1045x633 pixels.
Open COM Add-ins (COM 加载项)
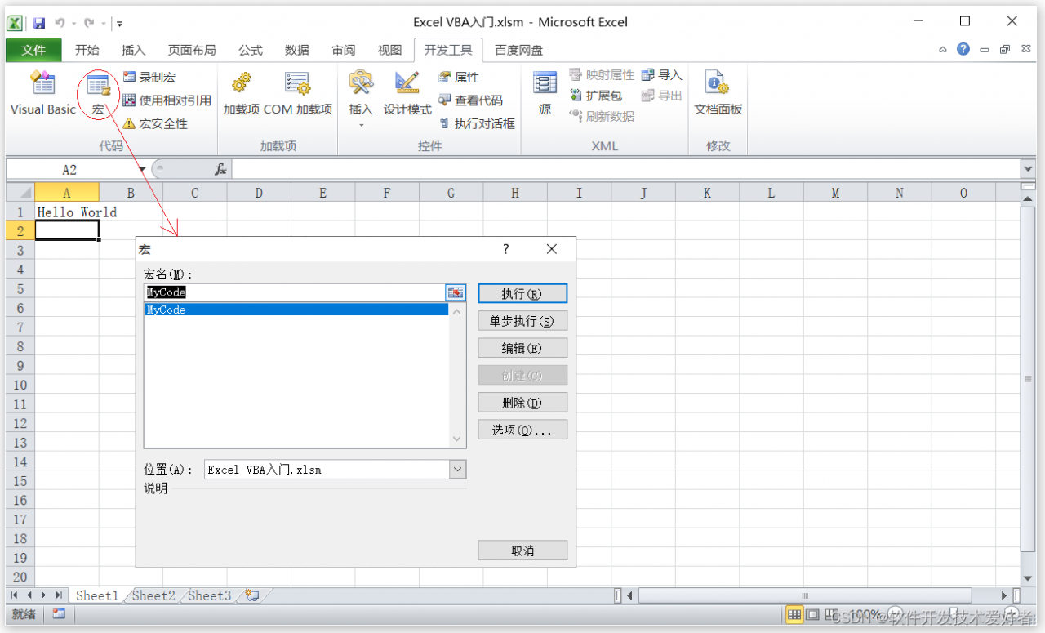(298, 93)
